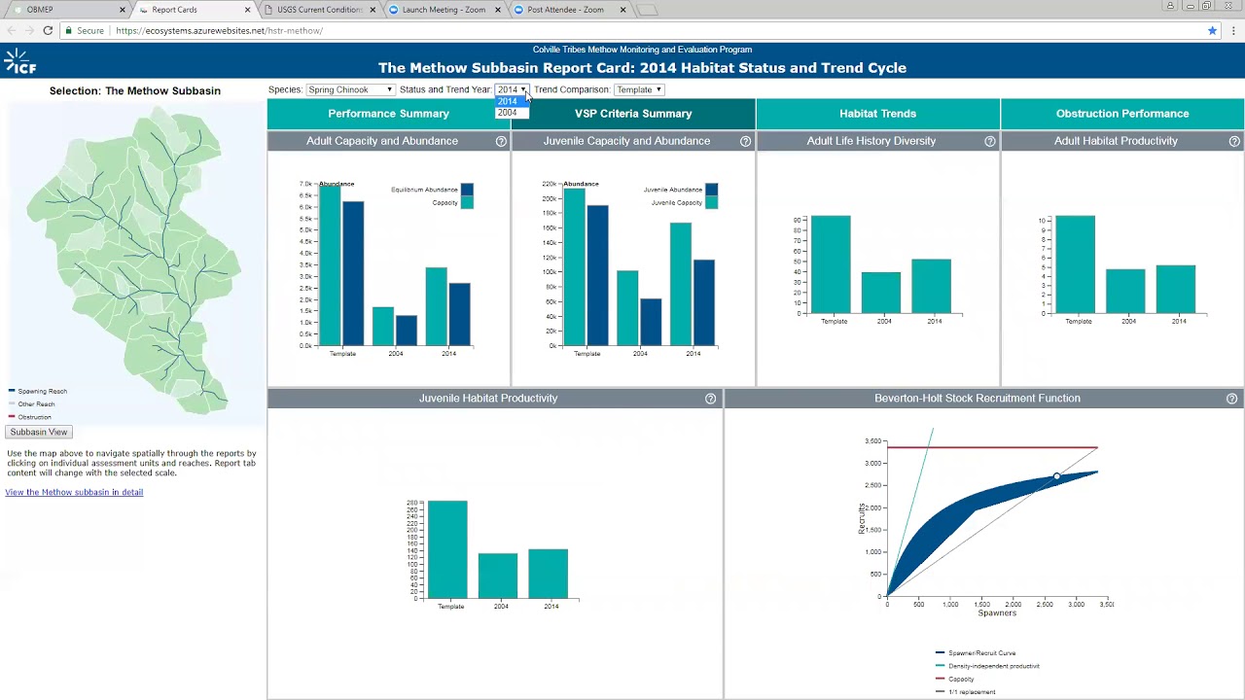Open the Status and Trend Year dropdown
The height and width of the screenshot is (700, 1245).
pos(512,89)
